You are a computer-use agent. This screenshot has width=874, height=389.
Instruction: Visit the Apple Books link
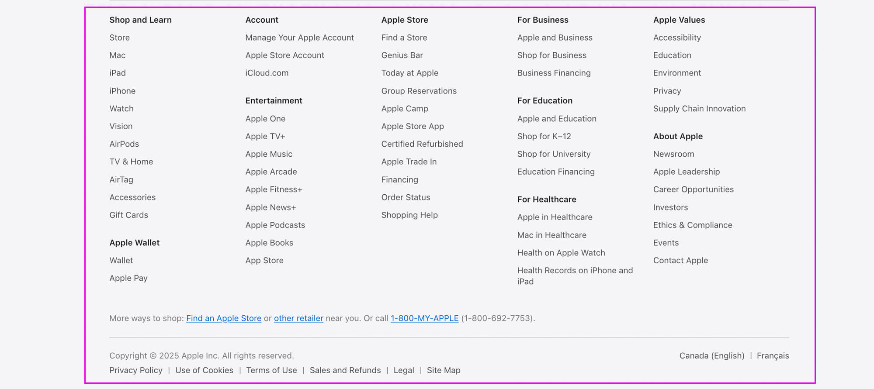tap(269, 243)
